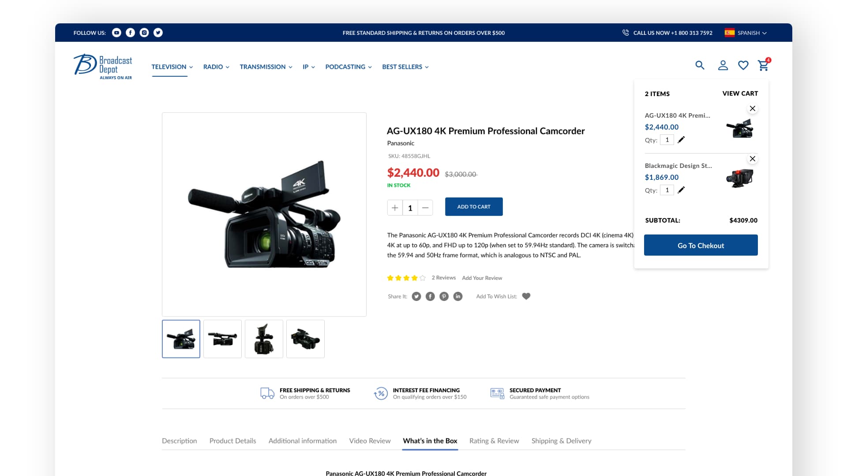Click quantity field for AG-UX180 in cart
Screen dimensions: 847x476
click(x=667, y=140)
